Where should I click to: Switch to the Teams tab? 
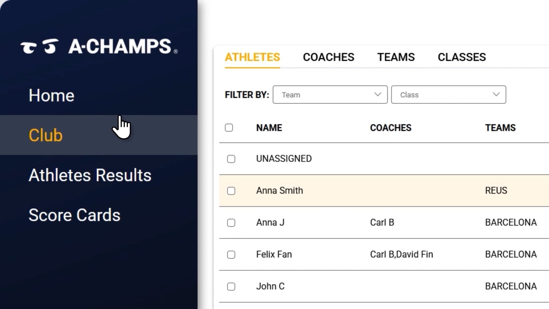coord(396,57)
